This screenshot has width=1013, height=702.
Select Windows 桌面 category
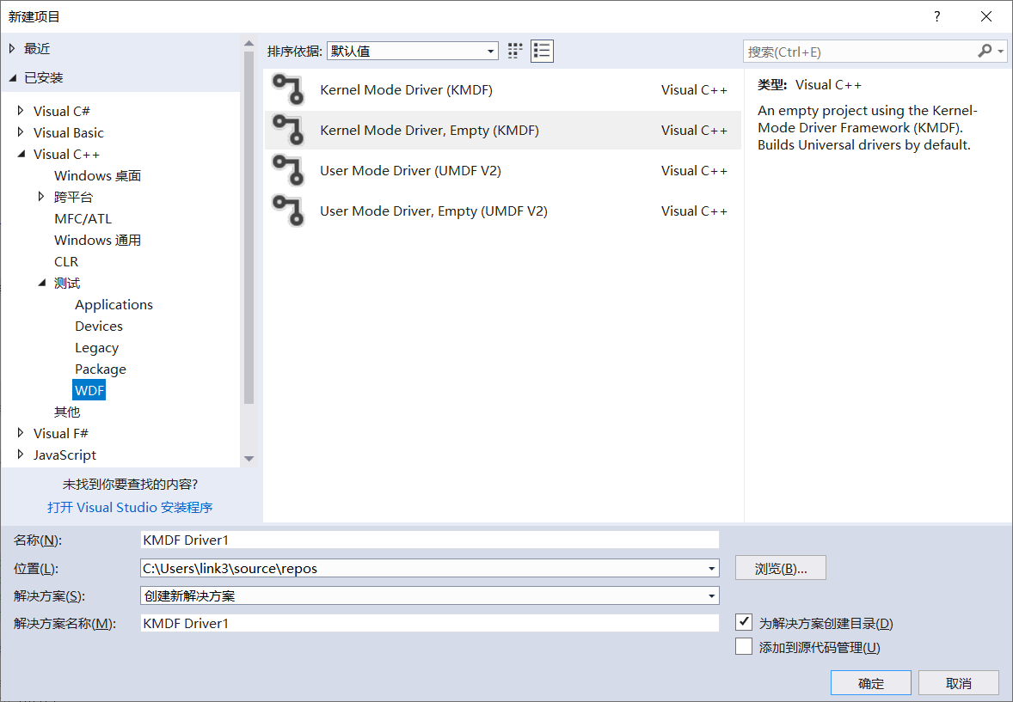click(97, 175)
